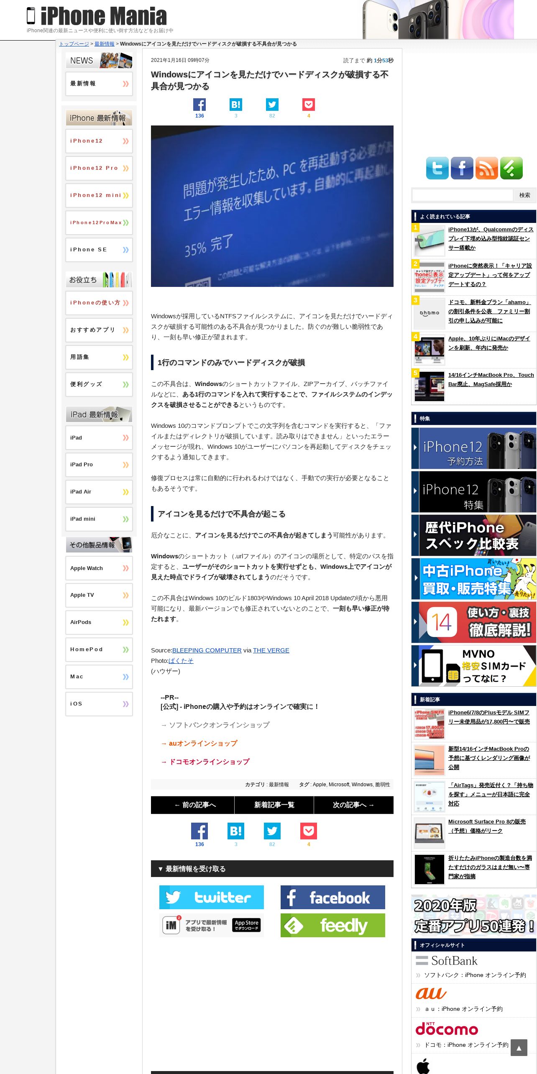
Task: Click the top Hatena Bookmark B! icon
Action: [x=236, y=105]
